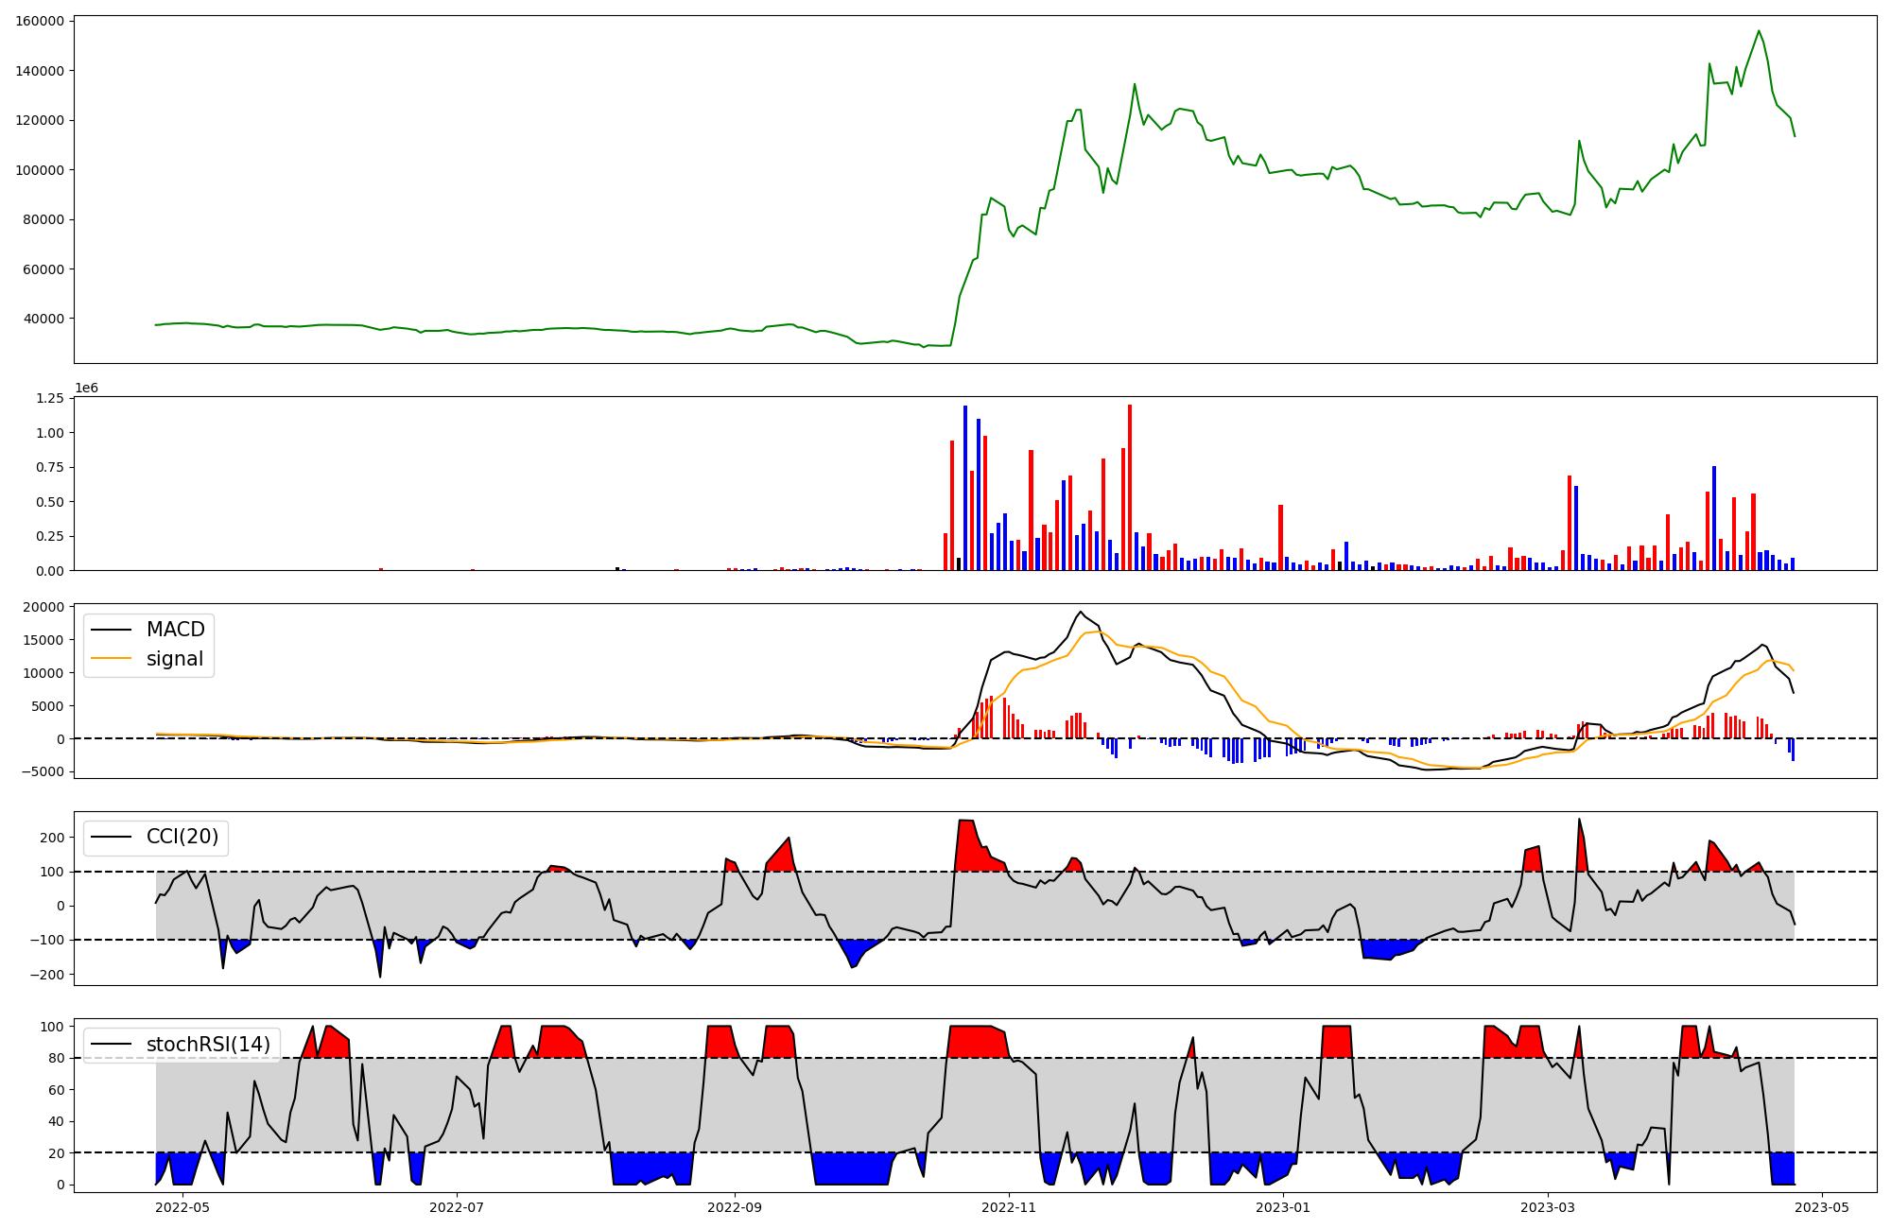Click the 60000 price axis label

click(x=44, y=269)
